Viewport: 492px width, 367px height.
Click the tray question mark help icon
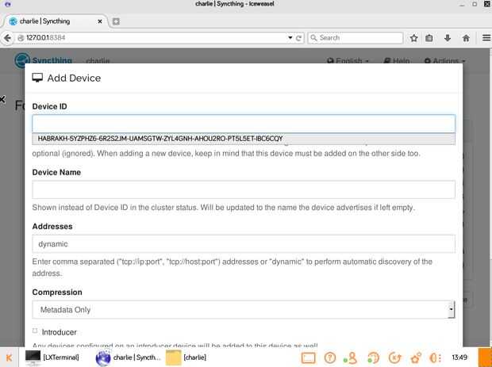(x=330, y=357)
